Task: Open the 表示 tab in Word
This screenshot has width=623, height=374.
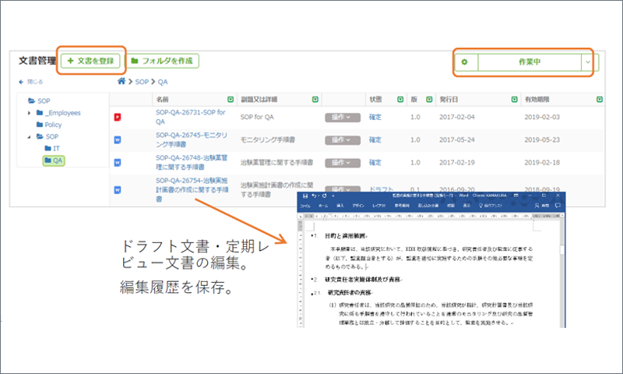Action: point(466,206)
